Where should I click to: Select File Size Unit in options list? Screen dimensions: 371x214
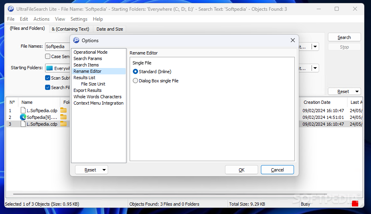point(93,84)
